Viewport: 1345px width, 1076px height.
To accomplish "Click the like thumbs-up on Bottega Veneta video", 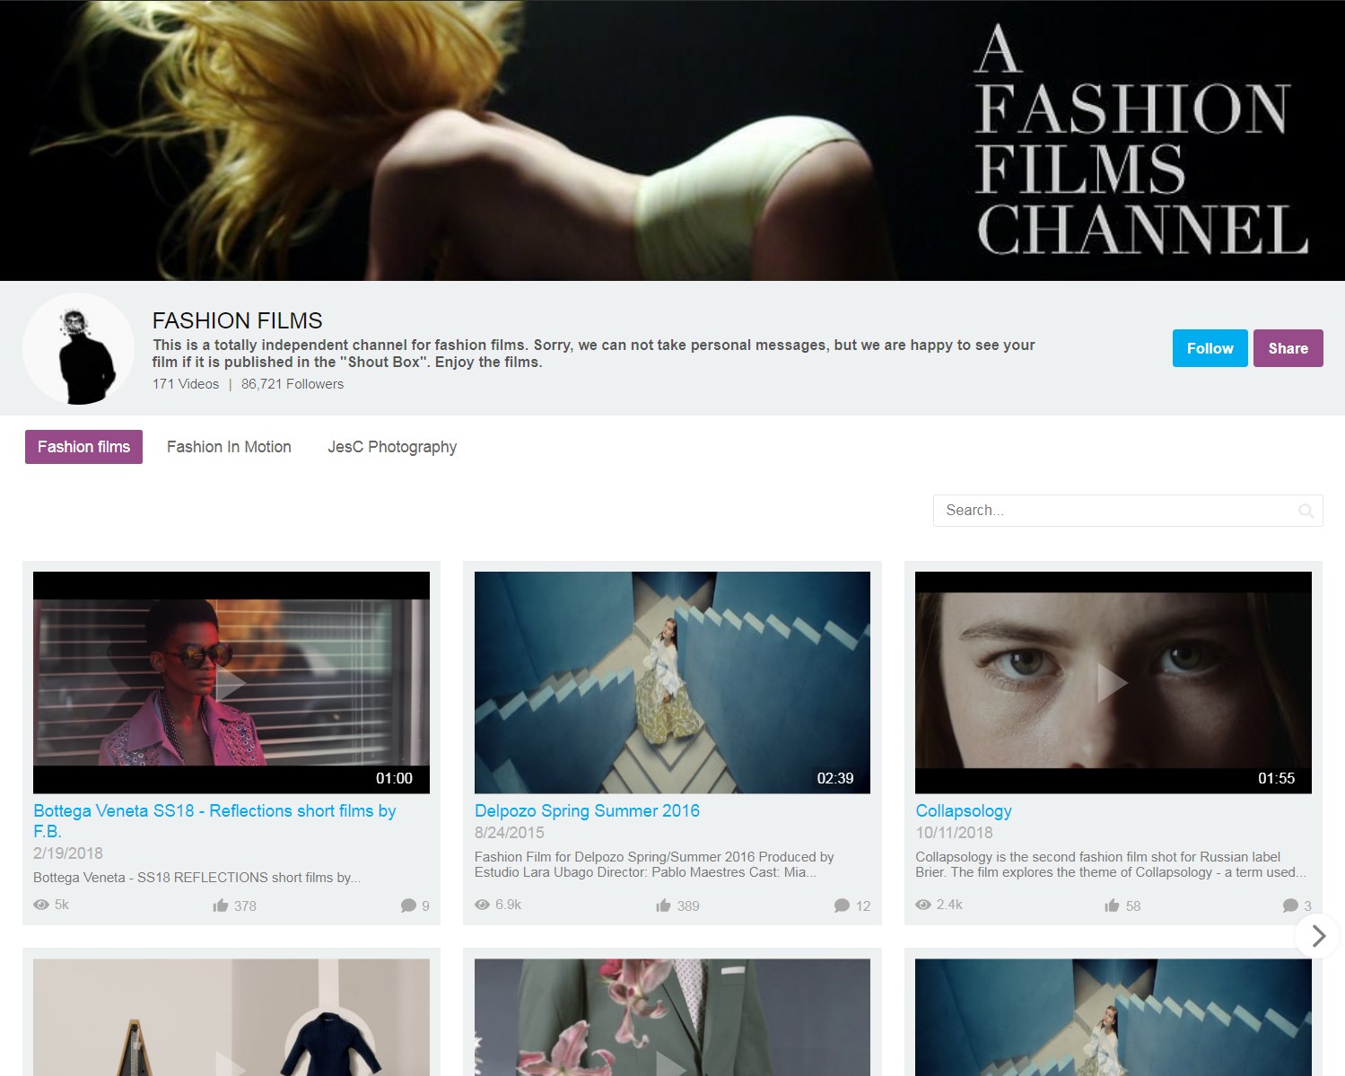I will (221, 905).
